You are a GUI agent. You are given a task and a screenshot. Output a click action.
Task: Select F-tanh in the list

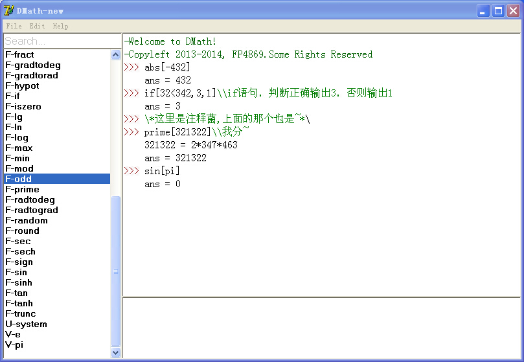pos(57,303)
